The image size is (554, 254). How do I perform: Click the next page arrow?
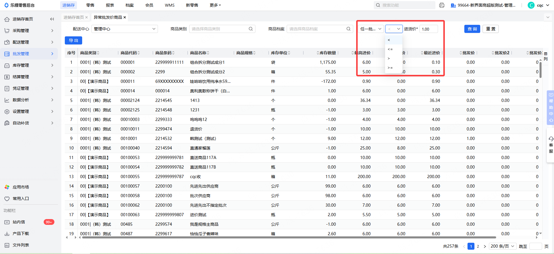click(485, 246)
